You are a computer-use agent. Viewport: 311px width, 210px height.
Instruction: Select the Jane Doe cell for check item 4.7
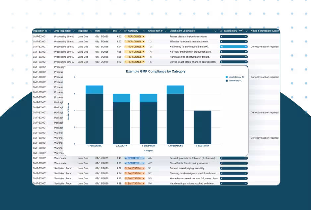[x=84, y=163]
